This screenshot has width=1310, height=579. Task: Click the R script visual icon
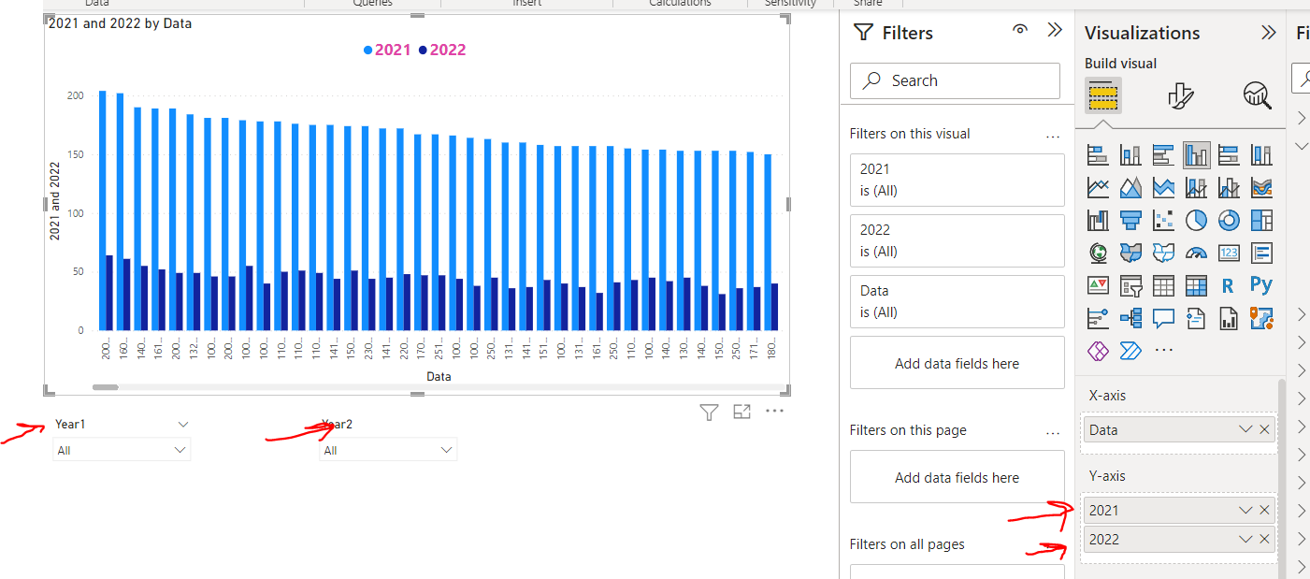pyautogui.click(x=1228, y=285)
